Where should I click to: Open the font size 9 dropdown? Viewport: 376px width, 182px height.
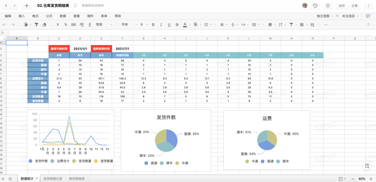(x=144, y=25)
